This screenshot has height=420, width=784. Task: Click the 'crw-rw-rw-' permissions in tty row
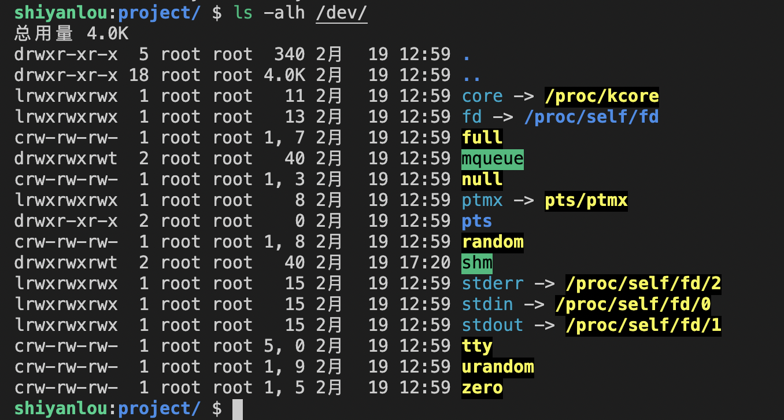pos(66,346)
